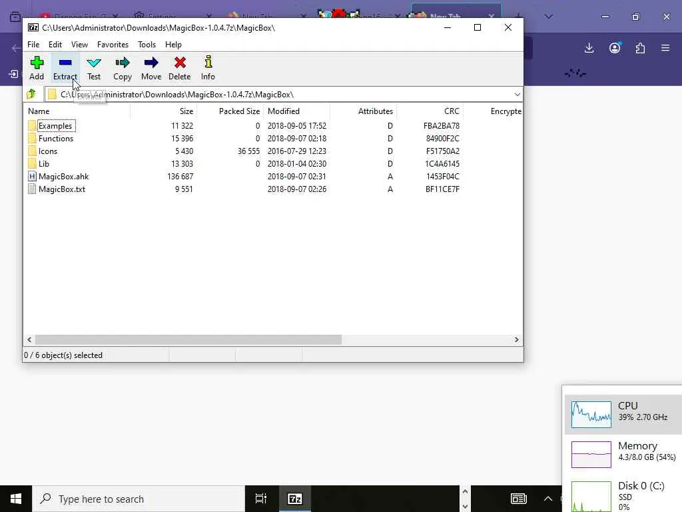This screenshot has height=512, width=682.
Task: Click the scroll right arrow
Action: tap(516, 339)
